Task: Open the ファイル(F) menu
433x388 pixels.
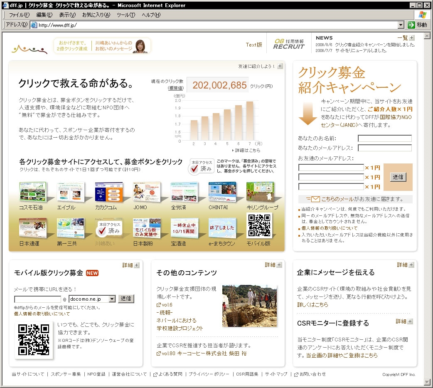Action: click(19, 15)
